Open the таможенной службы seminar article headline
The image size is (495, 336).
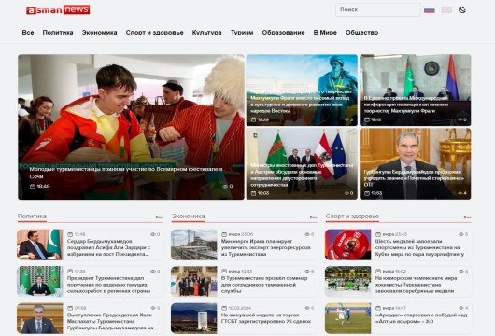[264, 285]
